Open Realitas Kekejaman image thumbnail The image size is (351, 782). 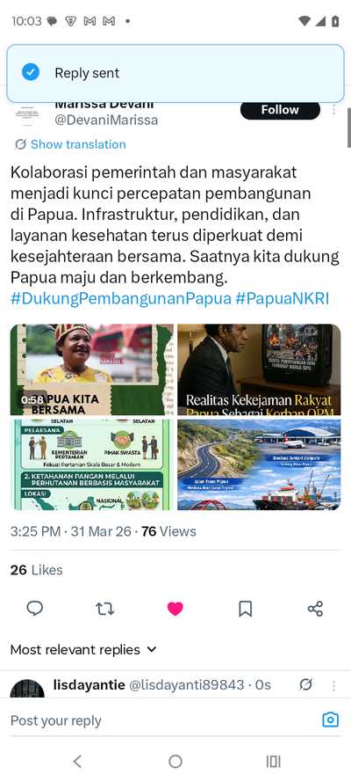click(x=259, y=369)
